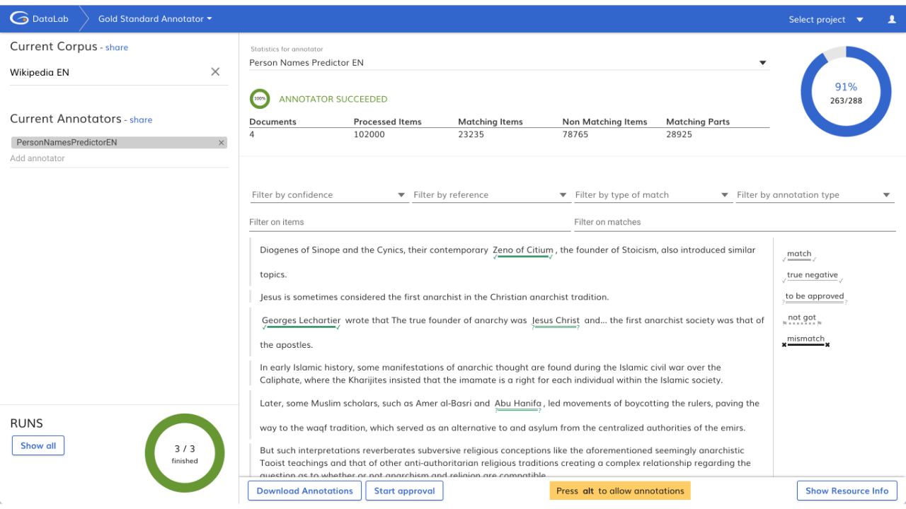The width and height of the screenshot is (906, 509).
Task: Click the 100% success badge icon
Action: click(260, 99)
